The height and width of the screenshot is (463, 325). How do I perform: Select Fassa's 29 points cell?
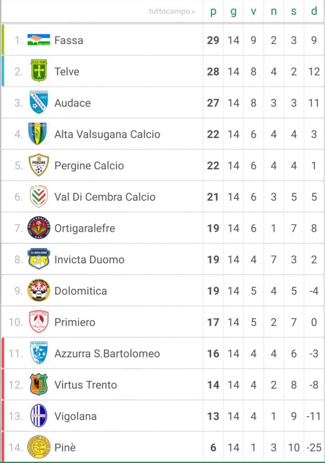(x=213, y=40)
